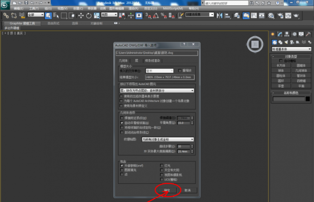Cancel import with 取消 button
This screenshot has height=202, width=314.
click(187, 190)
